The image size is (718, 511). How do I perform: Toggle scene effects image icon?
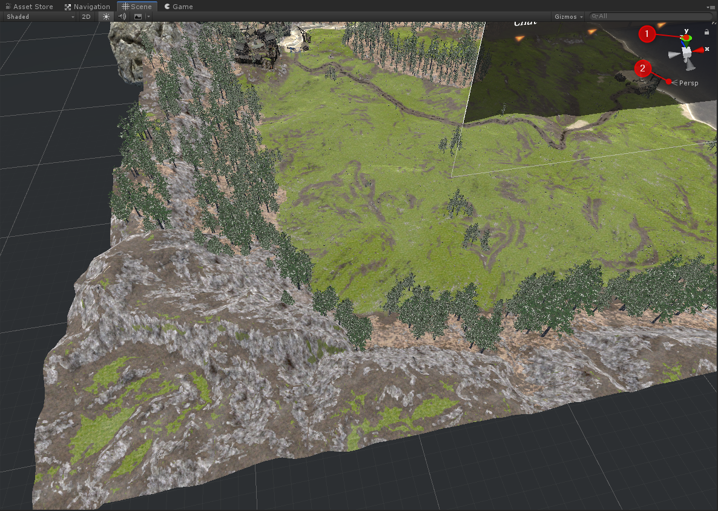coord(138,16)
